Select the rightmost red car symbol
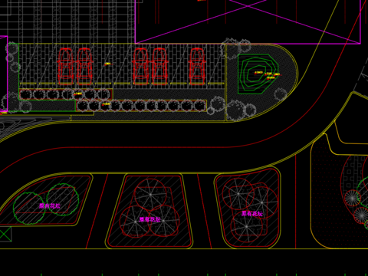 pyautogui.click(x=197, y=66)
